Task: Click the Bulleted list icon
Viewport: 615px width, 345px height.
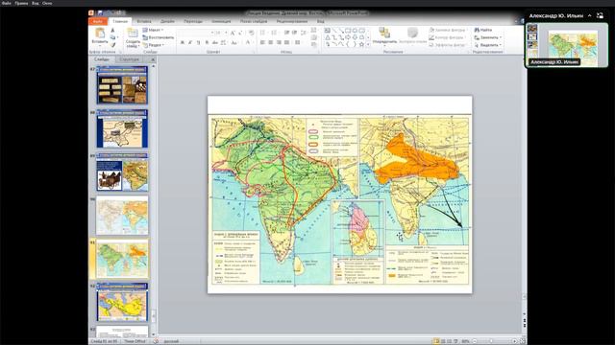Action: [263, 33]
